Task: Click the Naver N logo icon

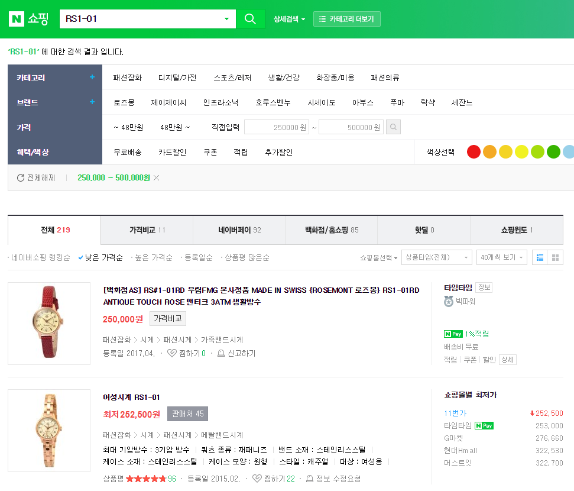Action: [17, 19]
